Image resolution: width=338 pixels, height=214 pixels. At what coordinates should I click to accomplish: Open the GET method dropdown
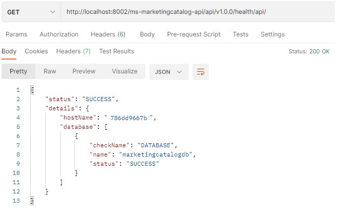[31, 12]
